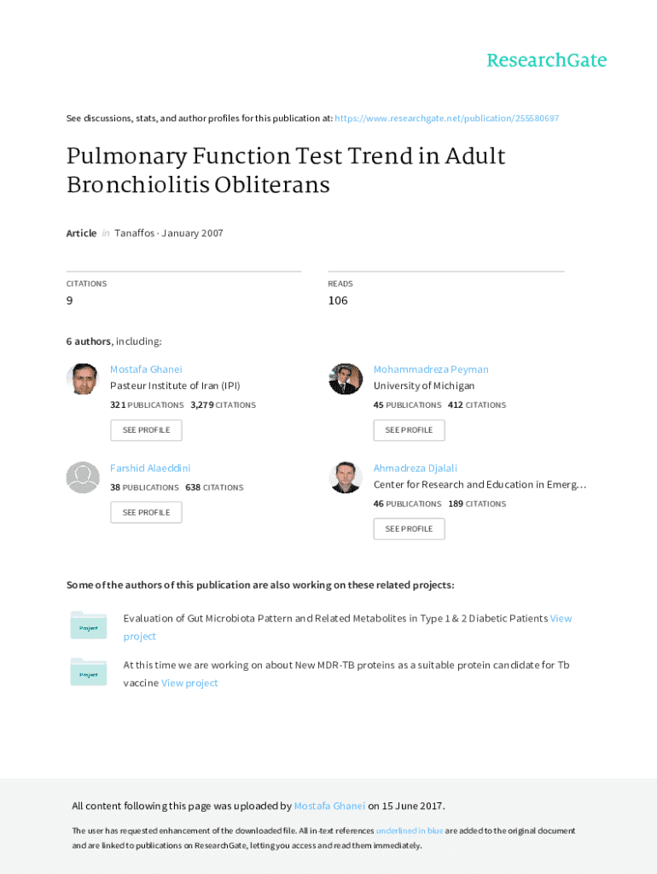Screen dimensions: 657x874
Task: Click See Profile button under Mostafa Ghanei
Action: [x=146, y=430]
